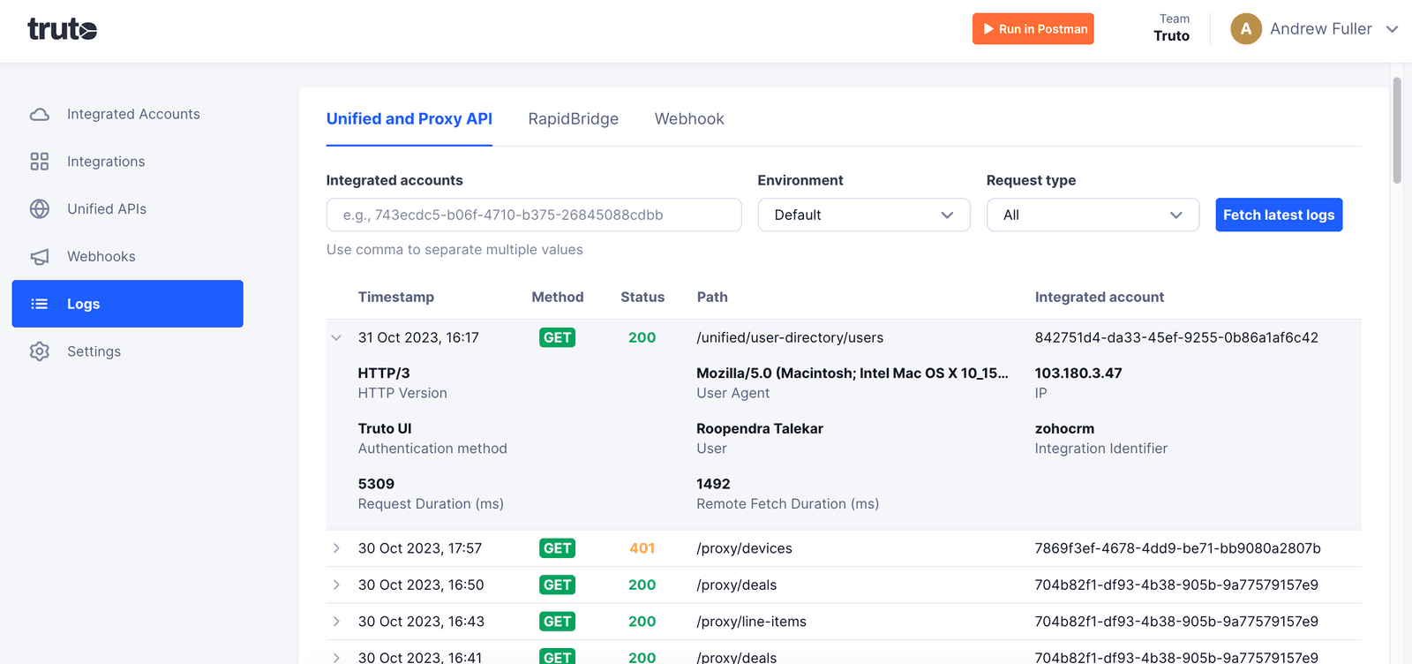Click 200 status in 16:43 row
1412x664 pixels.
642,622
